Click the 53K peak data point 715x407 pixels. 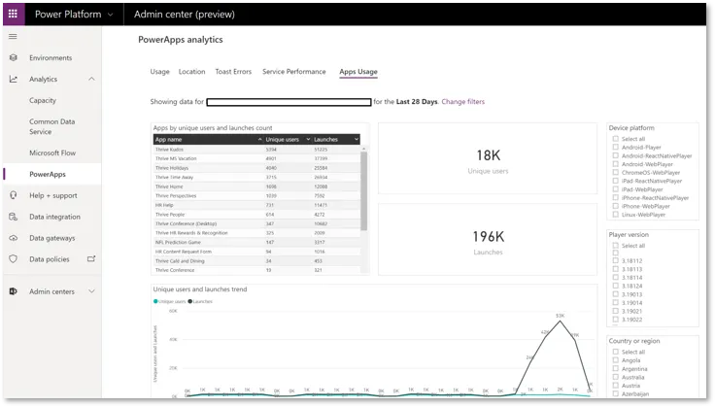(560, 322)
